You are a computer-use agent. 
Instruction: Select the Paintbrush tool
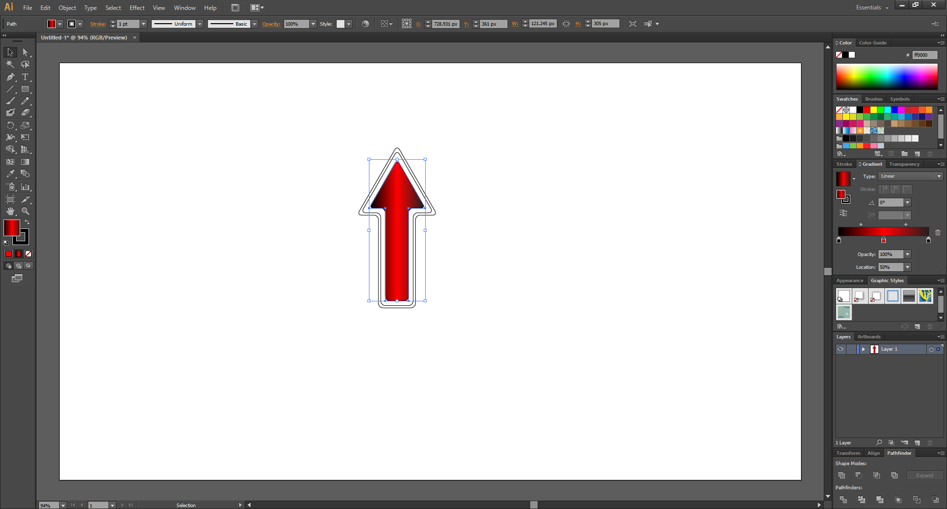click(10, 101)
